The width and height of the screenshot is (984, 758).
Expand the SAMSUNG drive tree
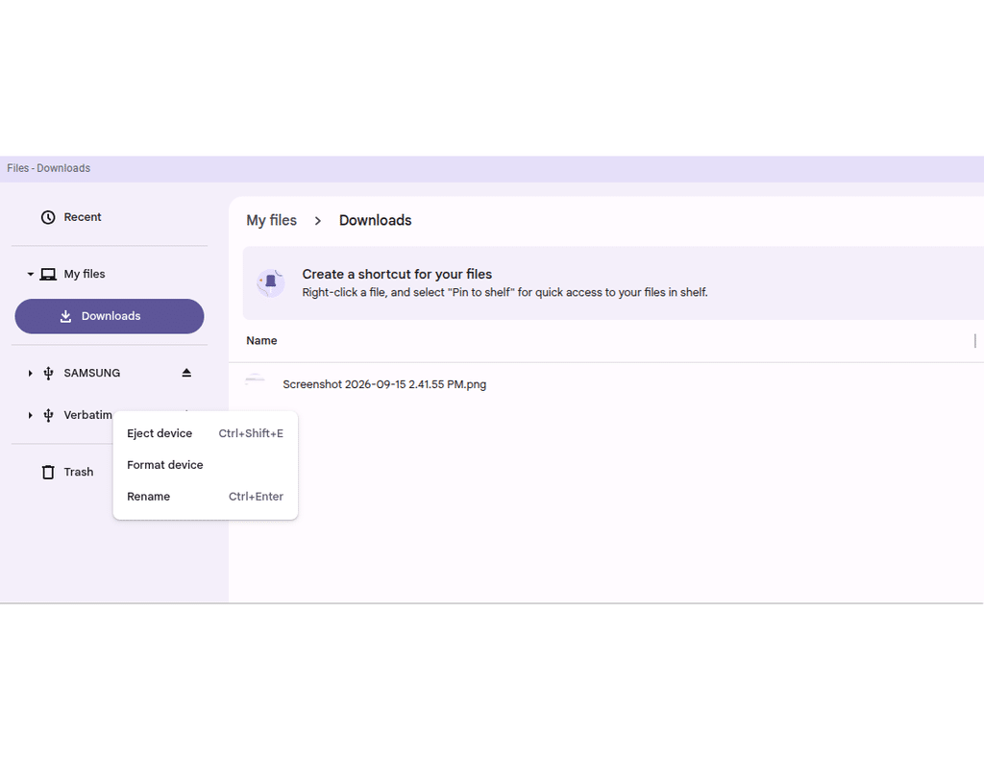point(30,374)
